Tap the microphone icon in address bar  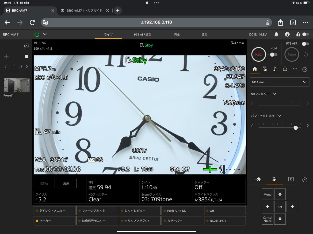pos(268,22)
